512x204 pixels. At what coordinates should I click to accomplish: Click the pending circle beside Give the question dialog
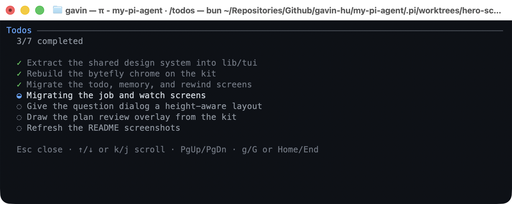pos(19,107)
